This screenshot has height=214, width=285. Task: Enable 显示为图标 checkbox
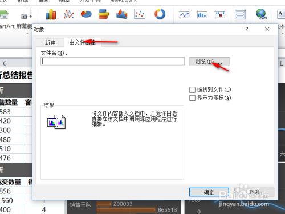(x=192, y=98)
